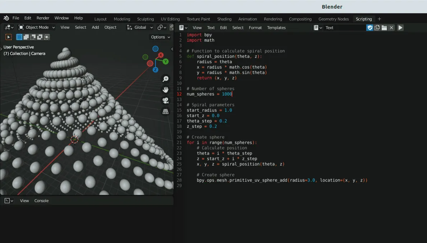Unlink the current script with the X icon
The width and height of the screenshot is (427, 243).
(x=391, y=27)
